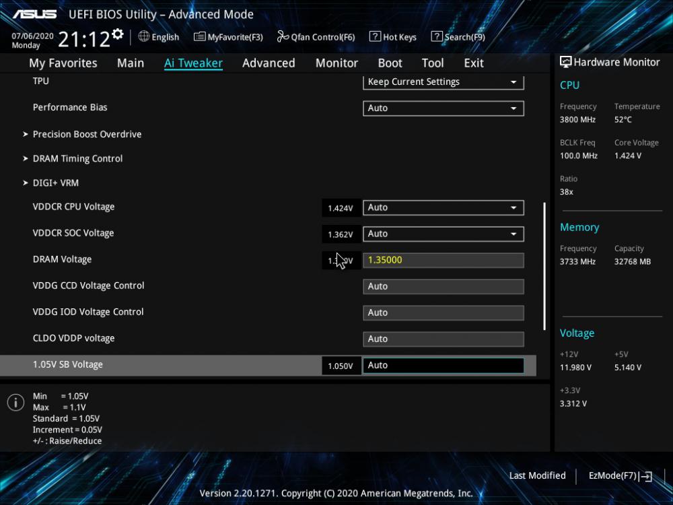Viewport: 673px width, 505px height.
Task: Click the ASUS logo
Action: point(35,14)
